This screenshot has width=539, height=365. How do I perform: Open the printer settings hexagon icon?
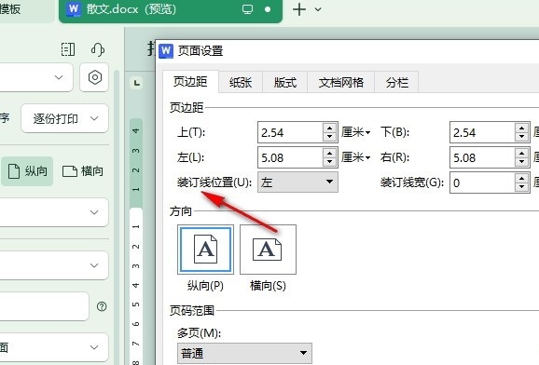(95, 77)
